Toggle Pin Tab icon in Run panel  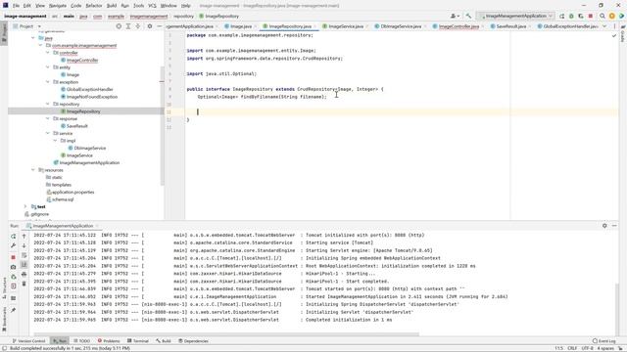pos(13,310)
